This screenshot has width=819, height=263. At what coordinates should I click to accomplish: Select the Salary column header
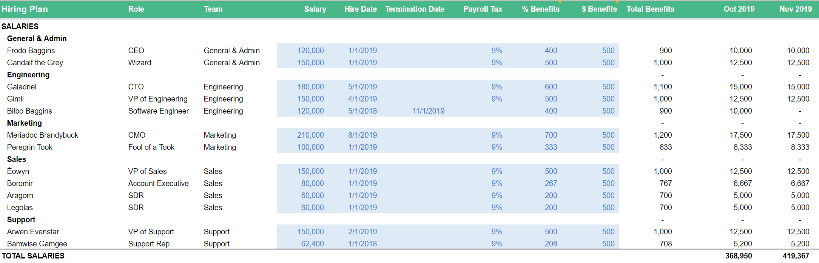(x=315, y=9)
